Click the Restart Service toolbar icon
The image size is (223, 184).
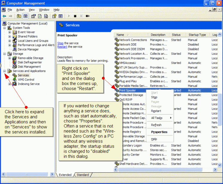87,16
